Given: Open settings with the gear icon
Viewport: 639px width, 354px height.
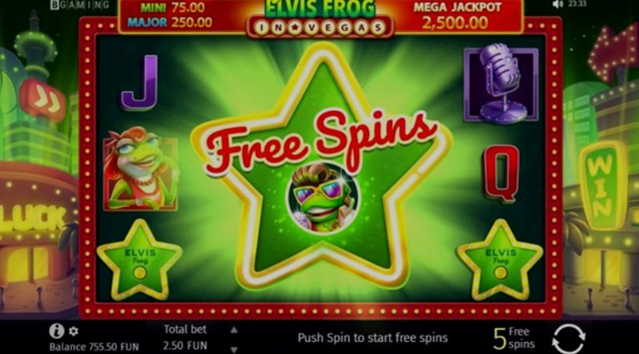Looking at the screenshot, I should (x=73, y=331).
